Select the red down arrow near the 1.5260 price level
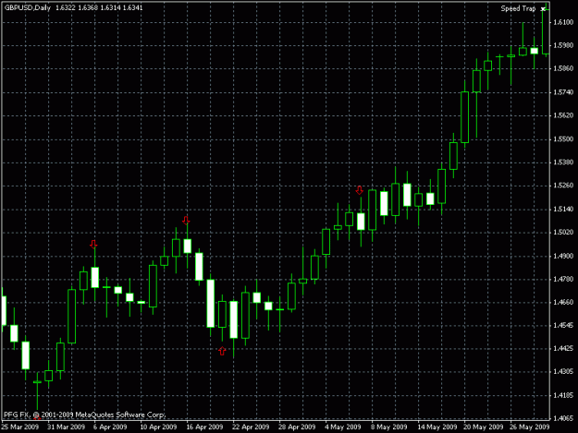The height and width of the screenshot is (433, 578). pyautogui.click(x=360, y=190)
